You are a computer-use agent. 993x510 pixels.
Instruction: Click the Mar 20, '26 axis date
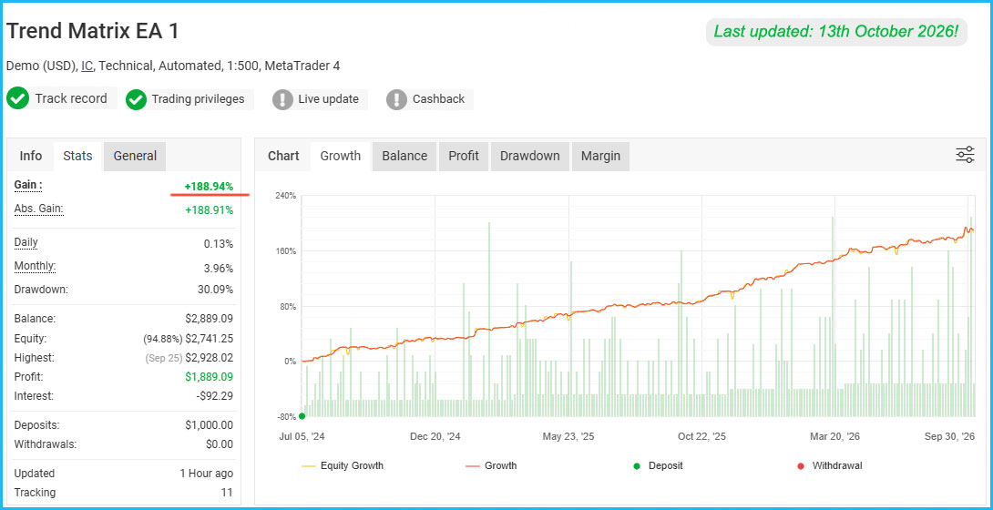tap(834, 436)
